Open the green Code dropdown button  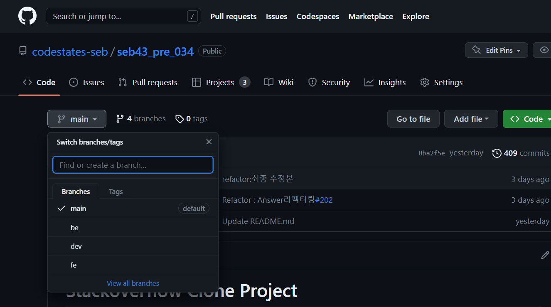[528, 119]
